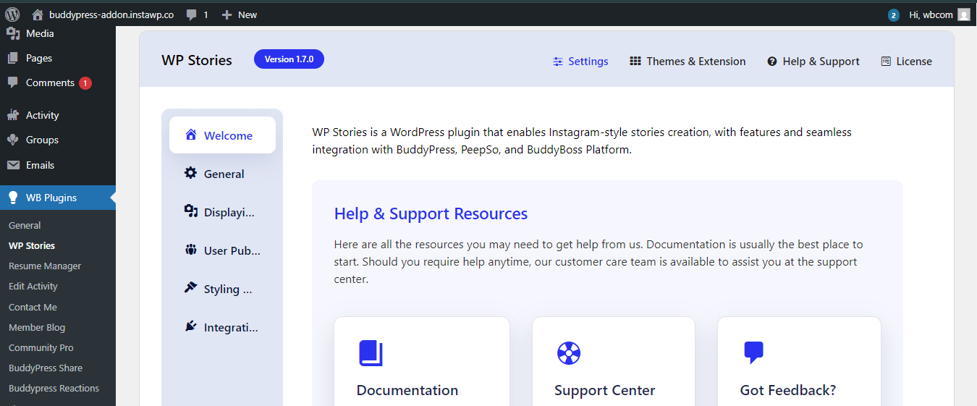Open the Media menu
This screenshot has height=406, width=977.
(x=58, y=33)
